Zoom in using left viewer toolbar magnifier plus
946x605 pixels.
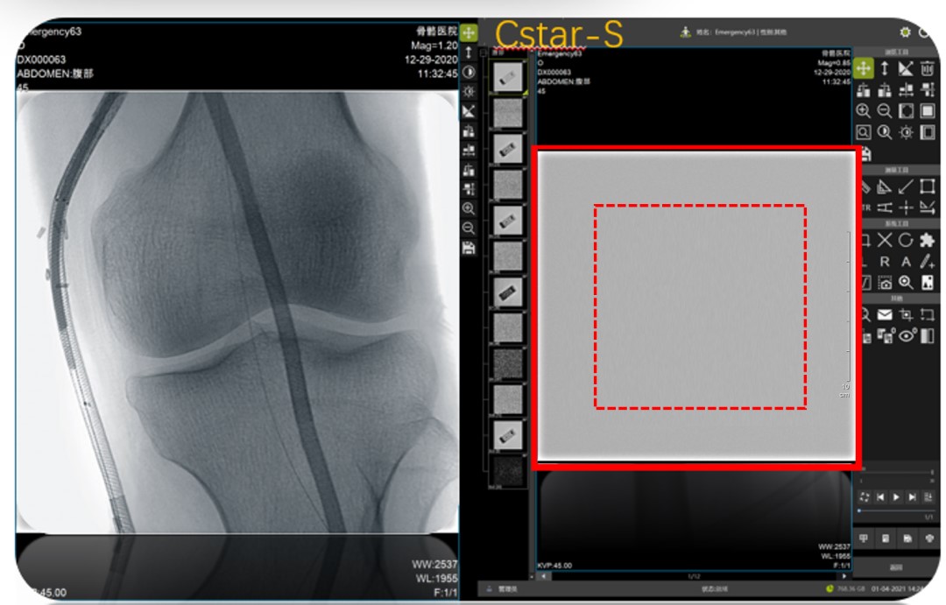(469, 209)
